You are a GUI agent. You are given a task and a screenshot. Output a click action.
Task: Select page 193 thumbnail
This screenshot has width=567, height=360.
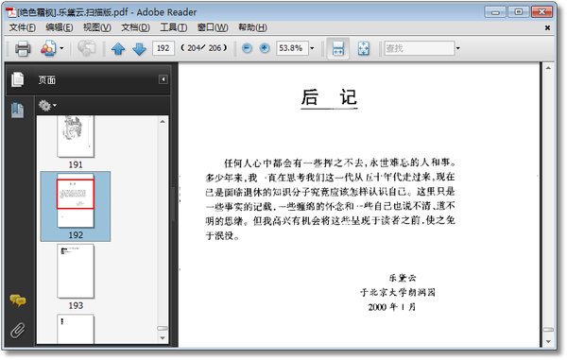click(76, 271)
